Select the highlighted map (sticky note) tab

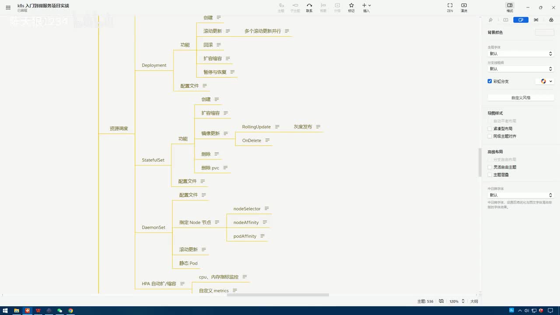pyautogui.click(x=521, y=20)
